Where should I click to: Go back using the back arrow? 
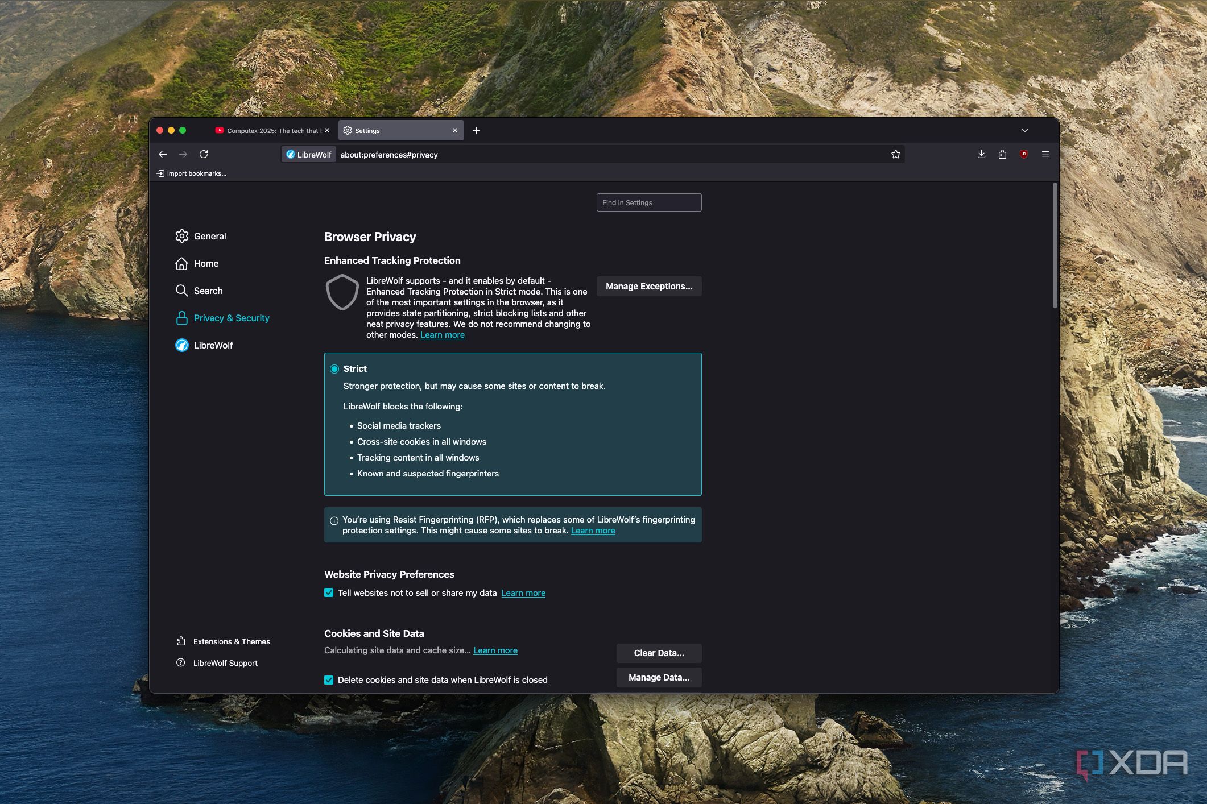pos(163,154)
